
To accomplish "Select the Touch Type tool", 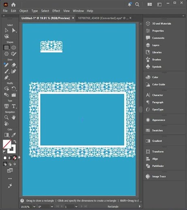I will 6,106.
